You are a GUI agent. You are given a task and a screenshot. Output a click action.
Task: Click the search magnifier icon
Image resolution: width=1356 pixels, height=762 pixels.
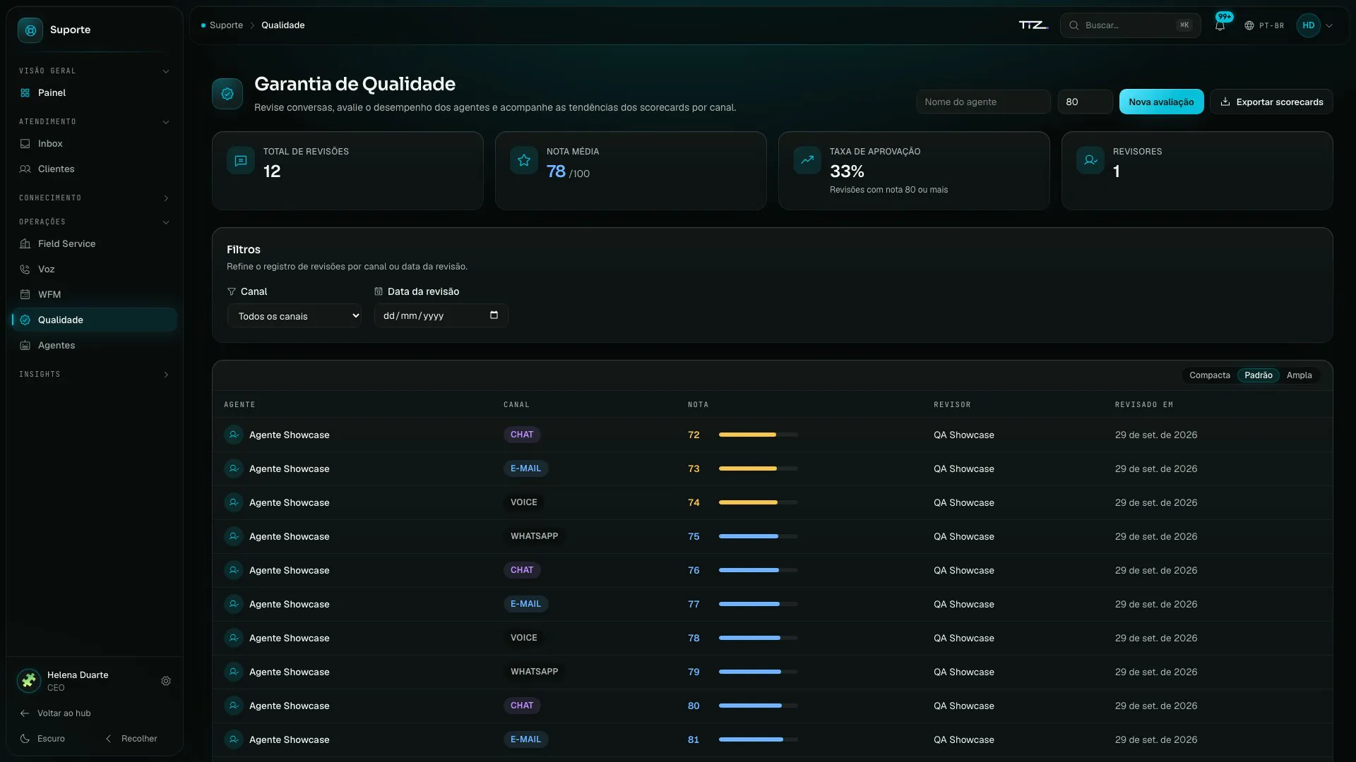point(1073,25)
